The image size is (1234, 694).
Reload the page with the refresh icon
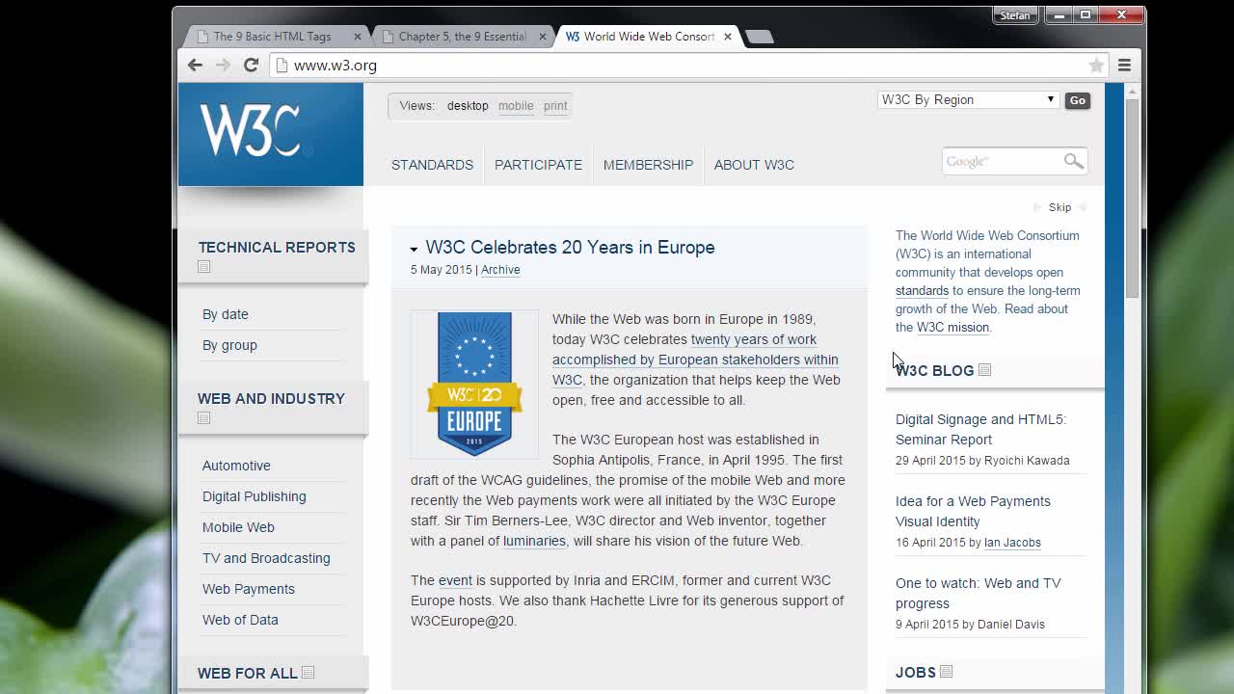click(251, 66)
